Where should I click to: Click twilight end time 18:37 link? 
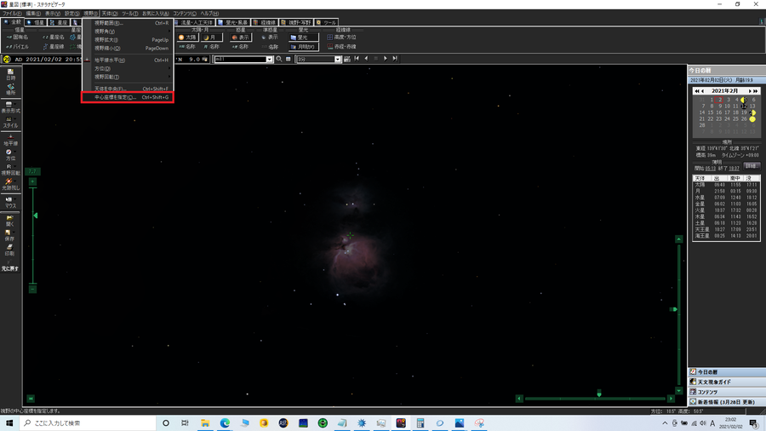pyautogui.click(x=734, y=169)
